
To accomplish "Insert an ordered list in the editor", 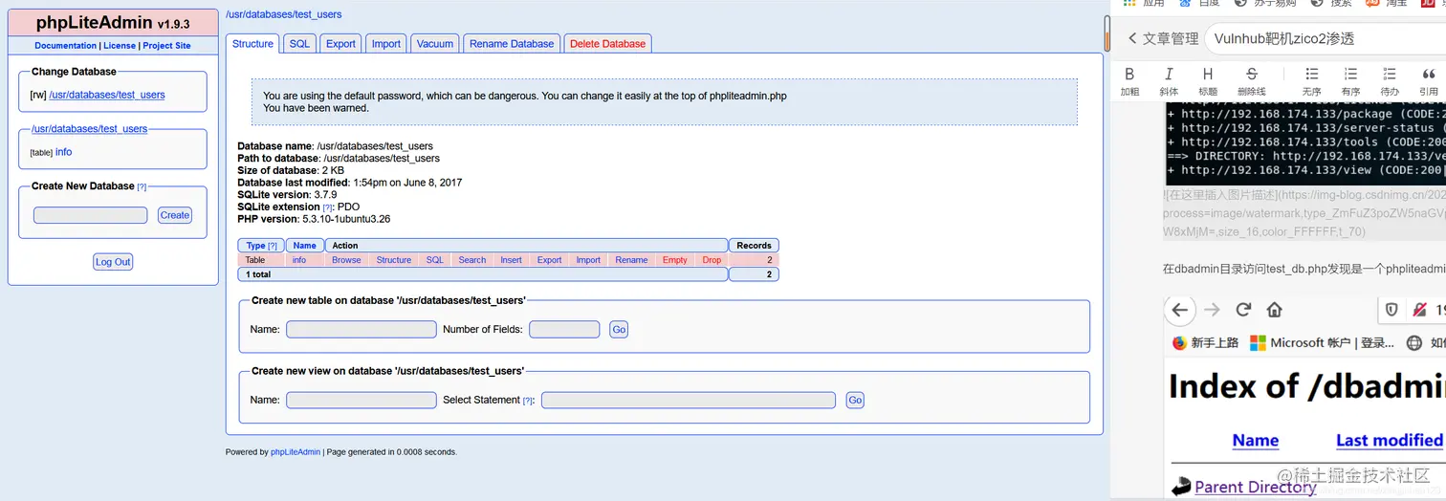I will pyautogui.click(x=1350, y=75).
